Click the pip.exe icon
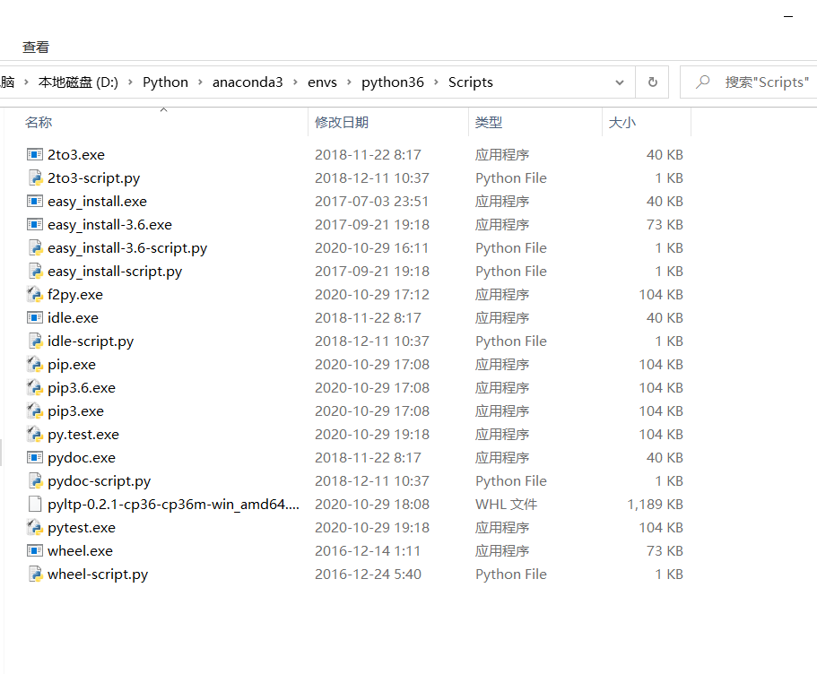The image size is (817, 674). pos(35,365)
